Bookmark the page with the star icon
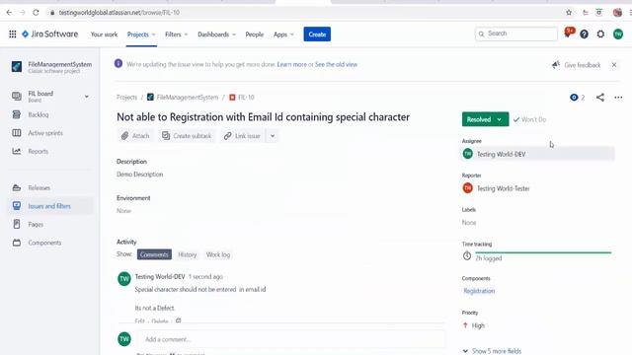 pos(569,13)
